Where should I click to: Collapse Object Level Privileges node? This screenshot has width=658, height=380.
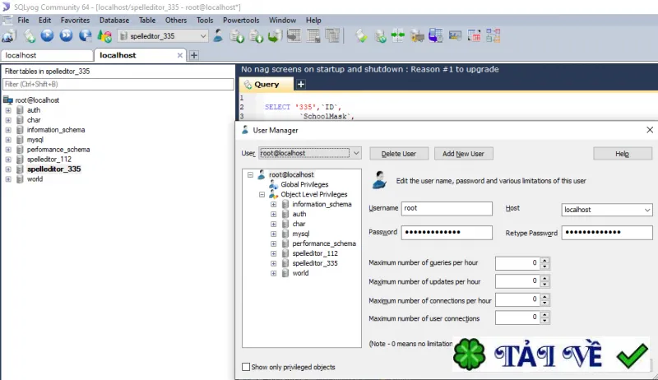pos(262,195)
